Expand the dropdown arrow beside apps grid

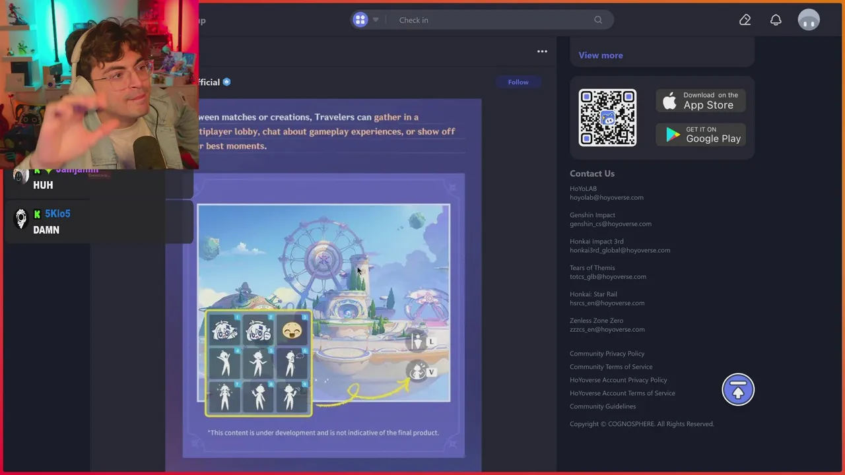coord(376,20)
